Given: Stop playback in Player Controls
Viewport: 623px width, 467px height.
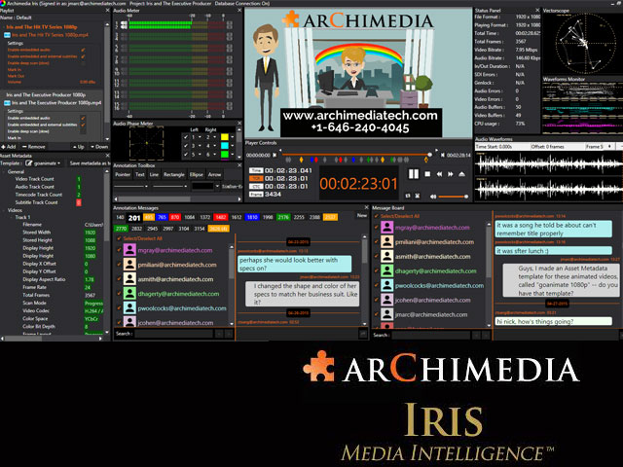Looking at the screenshot, I should pyautogui.click(x=427, y=174).
